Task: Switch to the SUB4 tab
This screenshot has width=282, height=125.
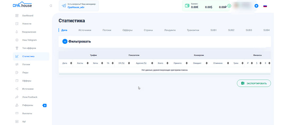Action: click(267, 30)
